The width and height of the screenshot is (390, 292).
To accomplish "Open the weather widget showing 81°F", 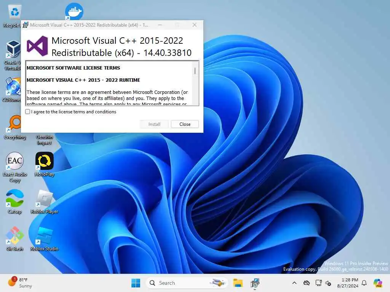I will (20, 283).
